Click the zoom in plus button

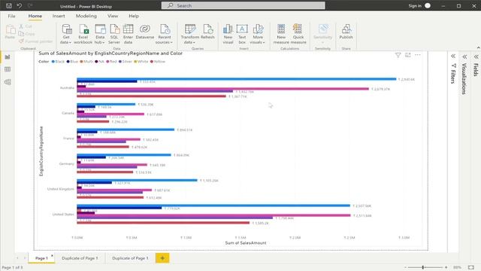[446, 268]
